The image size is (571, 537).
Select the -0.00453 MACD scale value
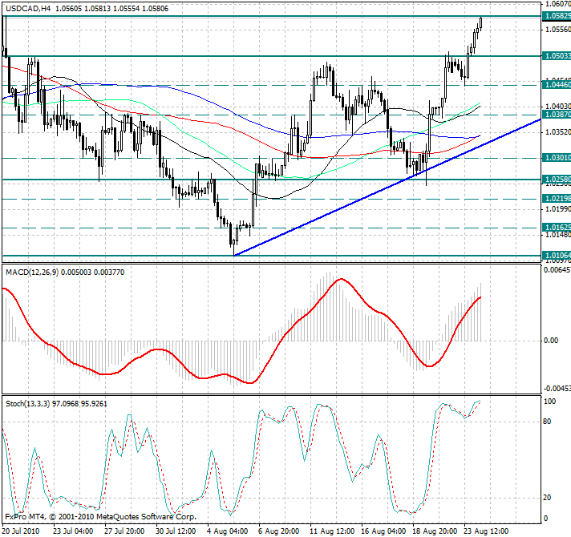point(557,389)
